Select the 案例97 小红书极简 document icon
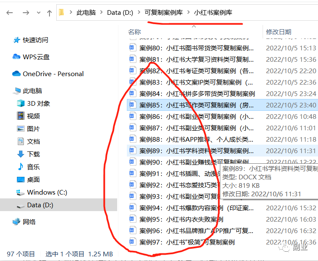Screen dimensions: 318x261 pyautogui.click(x=133, y=242)
